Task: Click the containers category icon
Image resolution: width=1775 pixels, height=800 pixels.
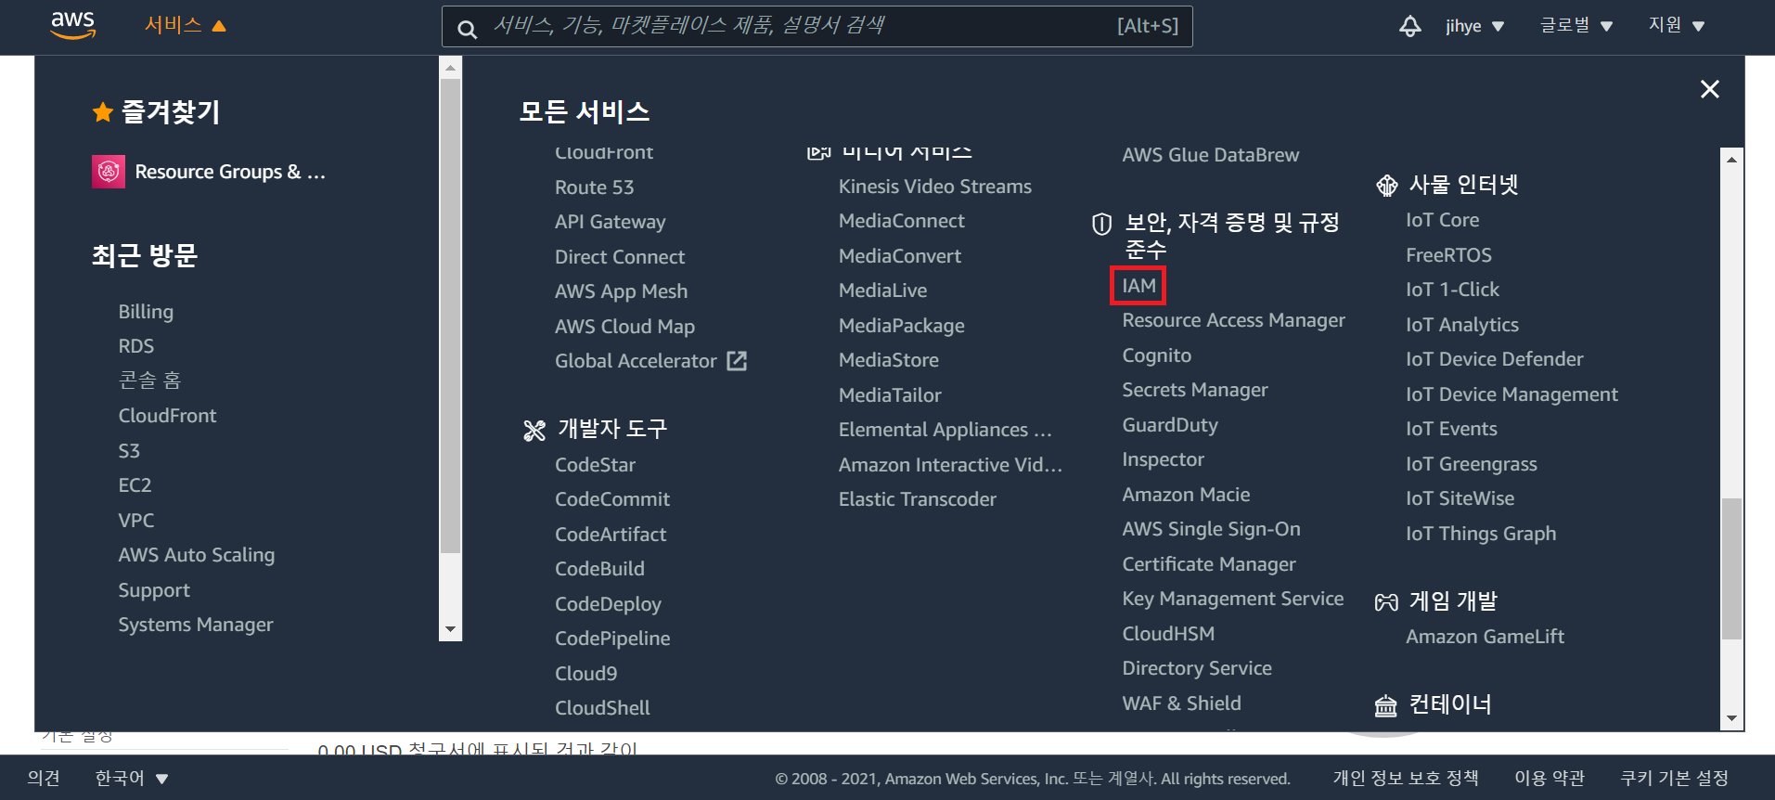Action: coord(1385,706)
